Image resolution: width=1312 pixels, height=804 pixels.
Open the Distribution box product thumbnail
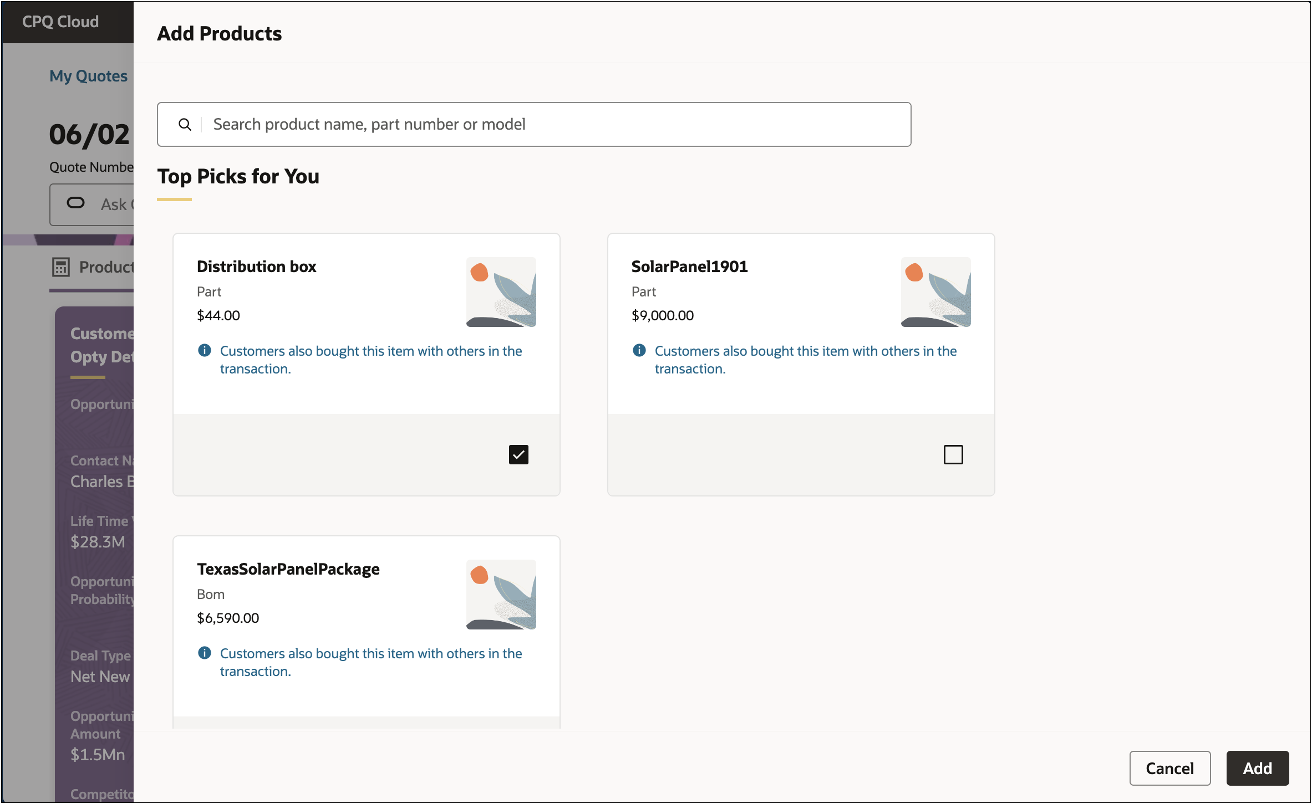pyautogui.click(x=501, y=292)
